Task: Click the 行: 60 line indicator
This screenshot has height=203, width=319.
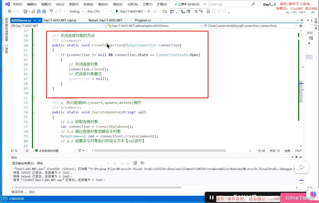Action: [262, 151]
